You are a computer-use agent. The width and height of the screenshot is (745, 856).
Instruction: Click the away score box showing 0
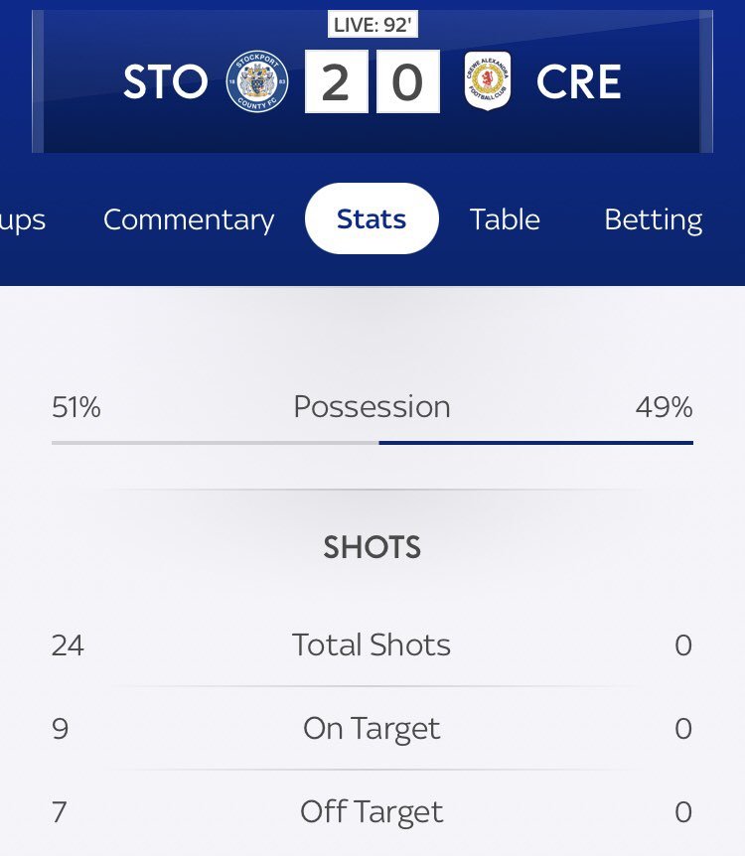point(408,81)
